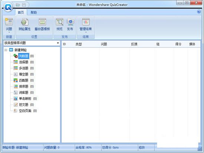Click the help question mark icon
The image size is (204, 153).
click(x=199, y=12)
